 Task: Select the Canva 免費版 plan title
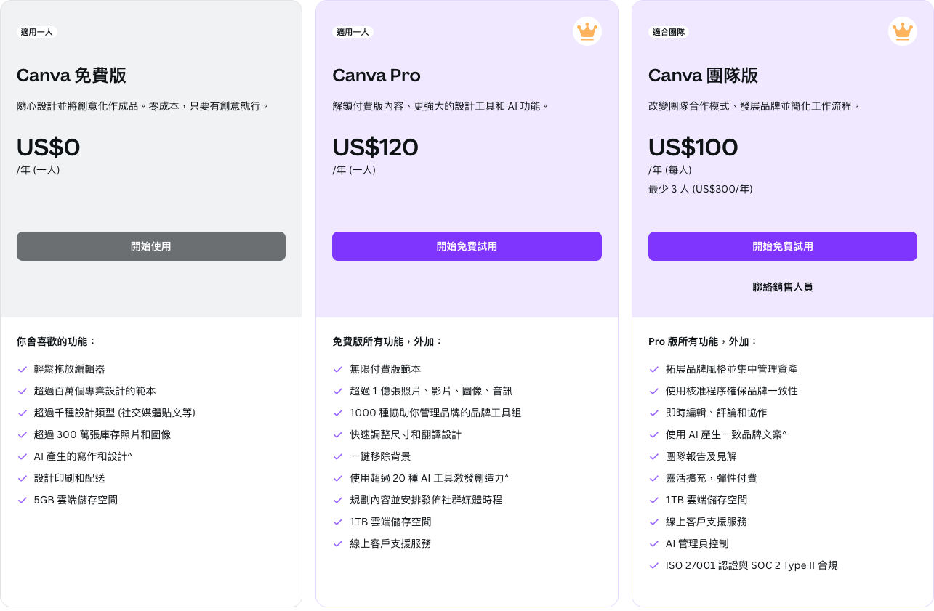pos(71,76)
